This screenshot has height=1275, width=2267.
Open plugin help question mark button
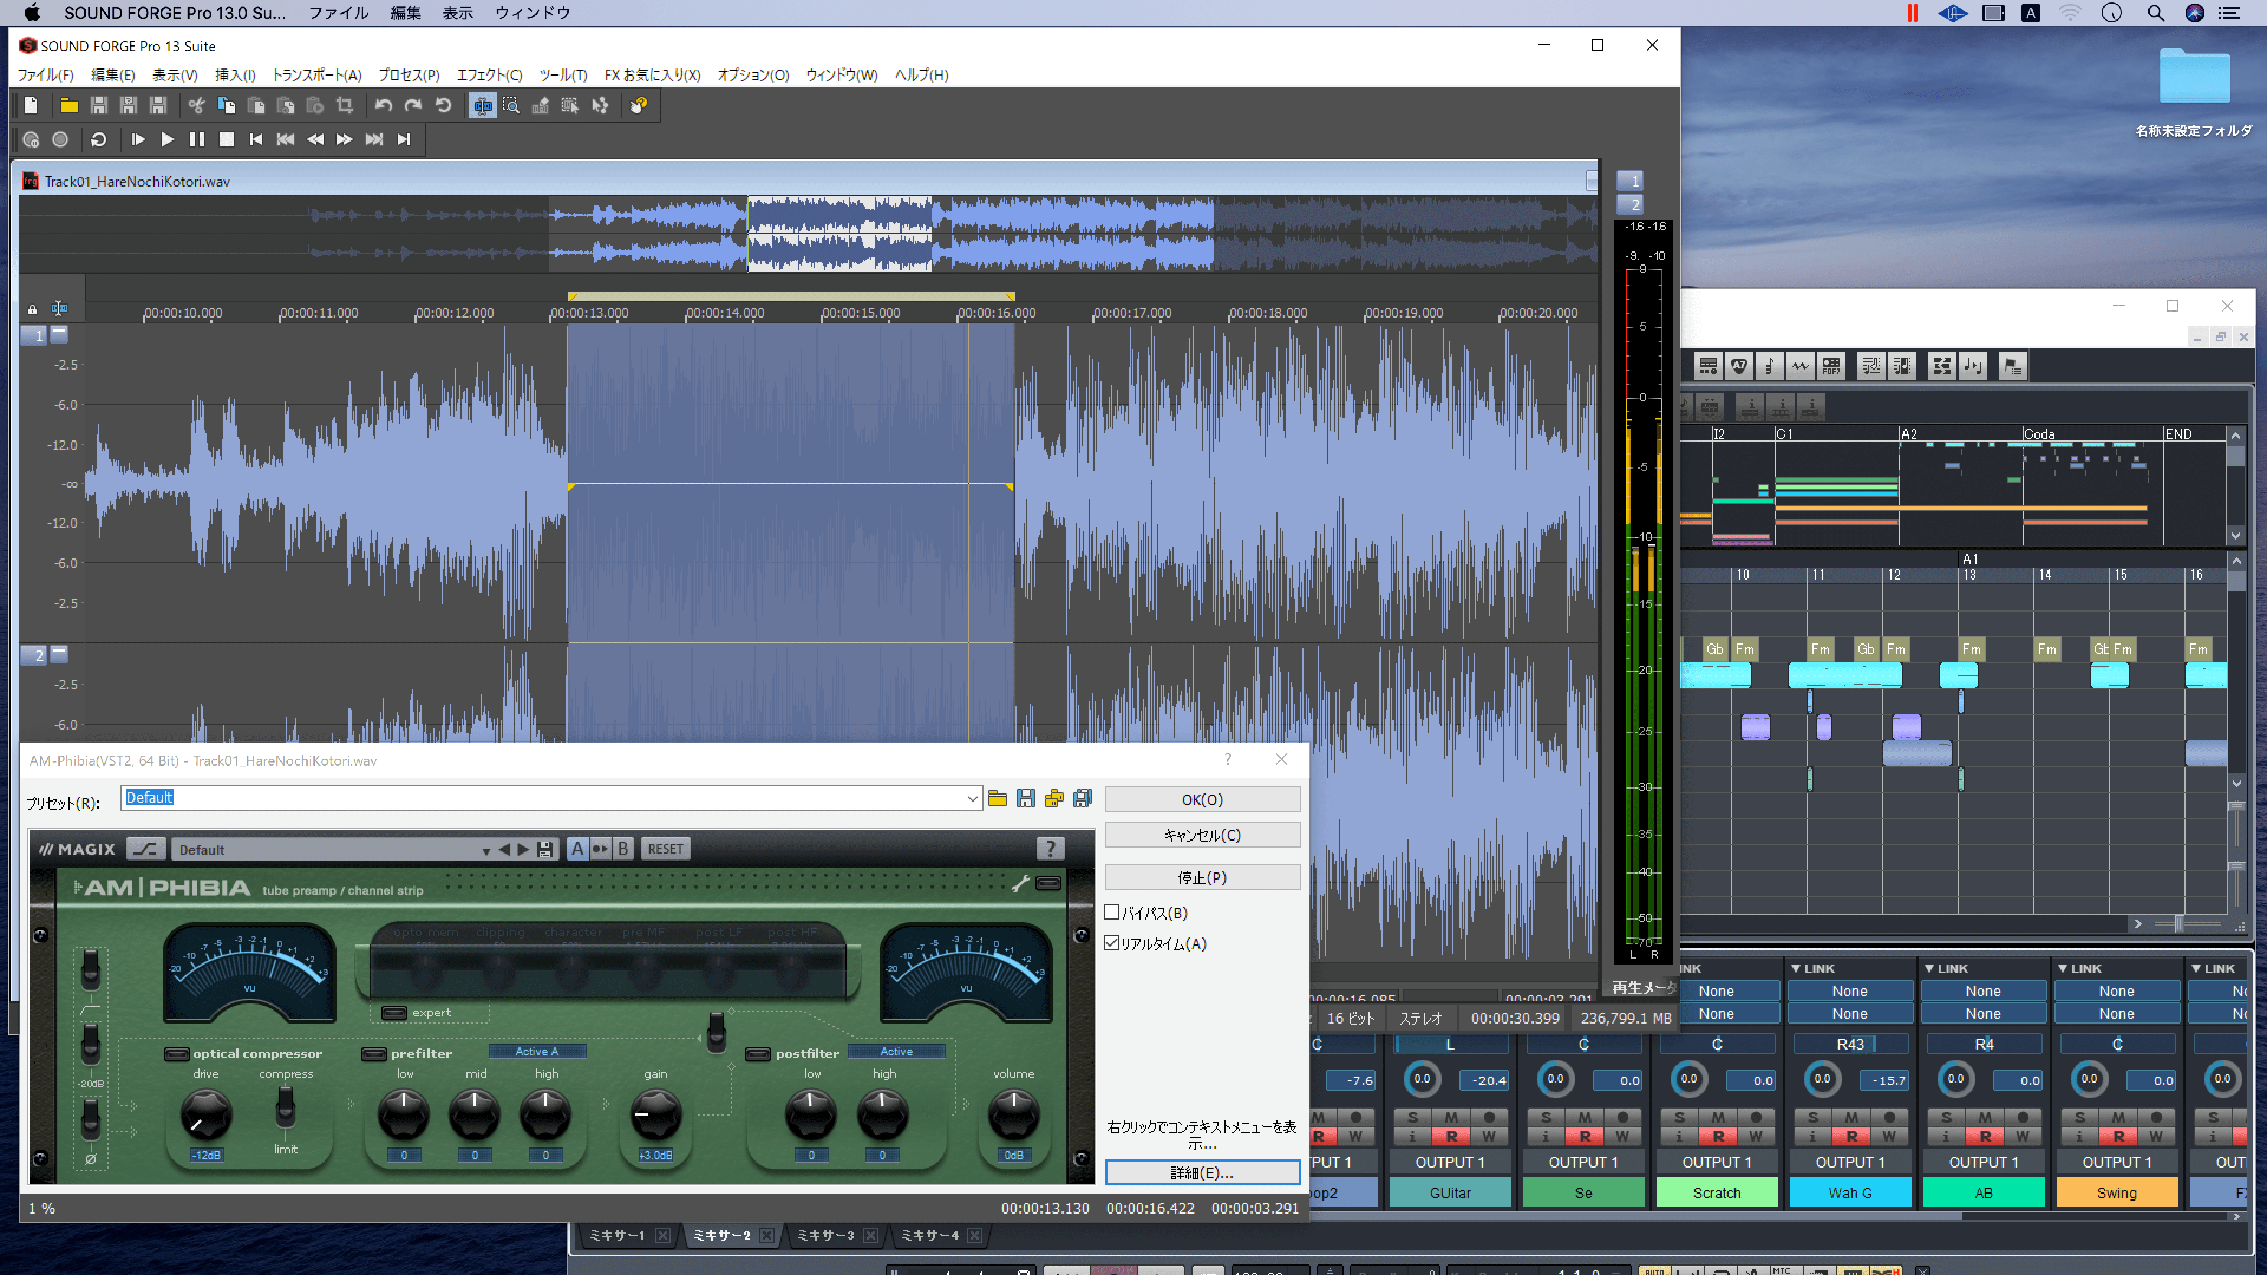pos(1050,848)
